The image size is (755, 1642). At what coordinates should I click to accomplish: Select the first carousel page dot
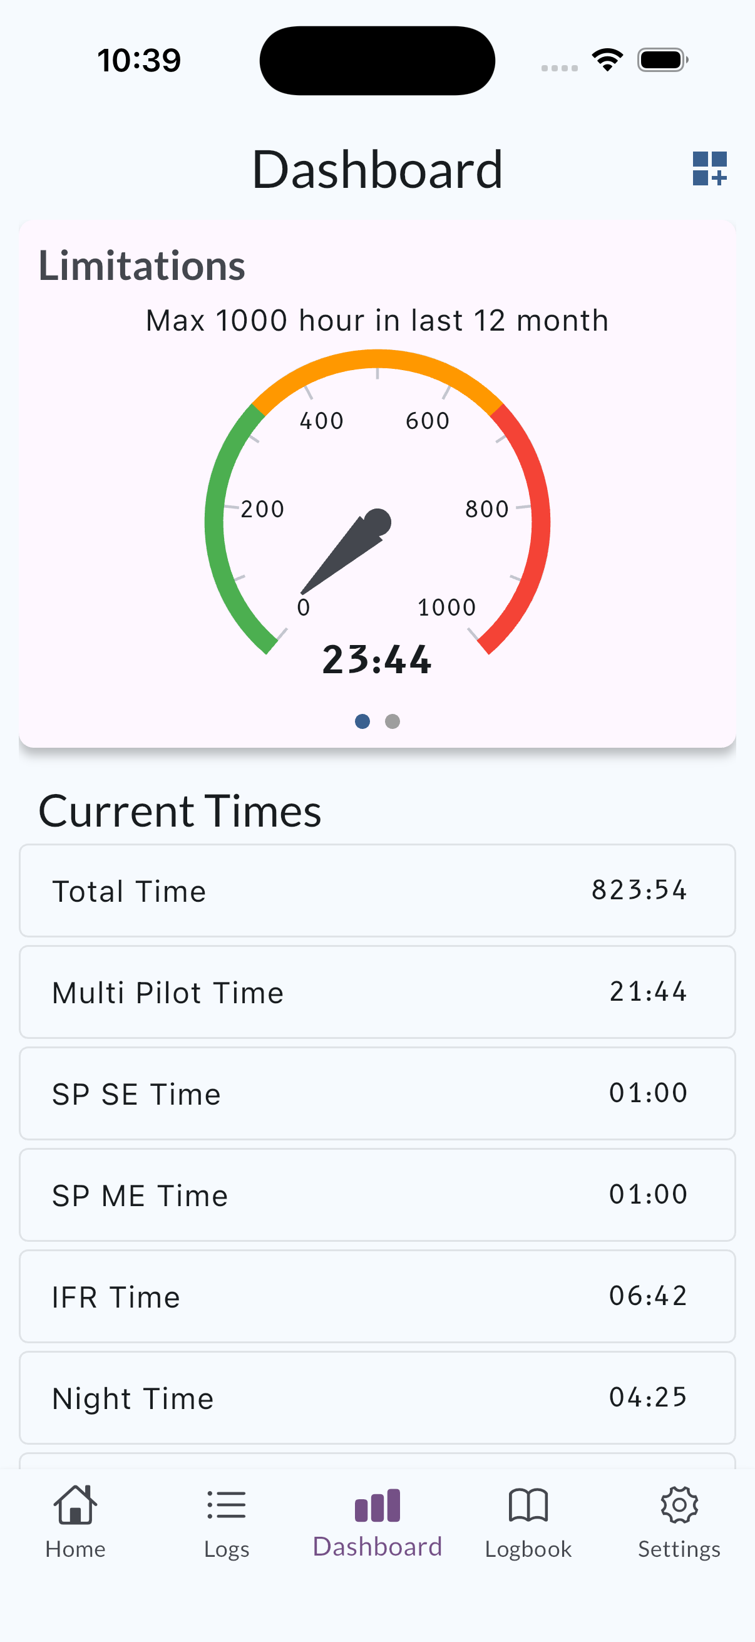coord(362,721)
